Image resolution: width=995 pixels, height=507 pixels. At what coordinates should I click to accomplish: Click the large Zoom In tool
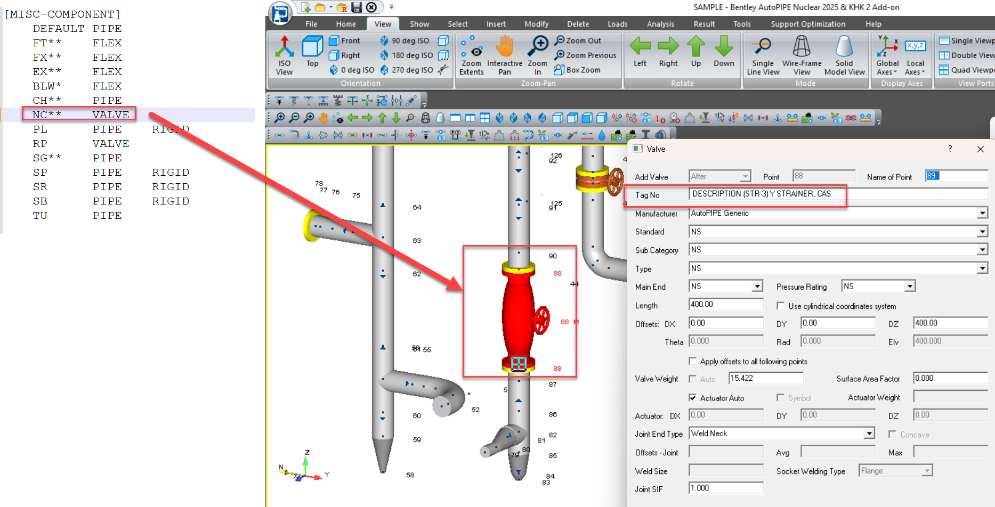(538, 55)
